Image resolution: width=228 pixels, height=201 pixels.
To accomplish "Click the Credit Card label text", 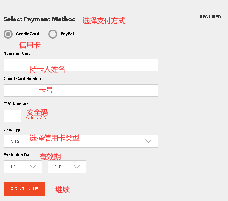I will click(28, 34).
